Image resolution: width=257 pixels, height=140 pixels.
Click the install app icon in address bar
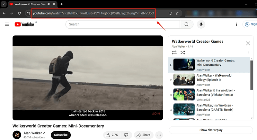170,13
